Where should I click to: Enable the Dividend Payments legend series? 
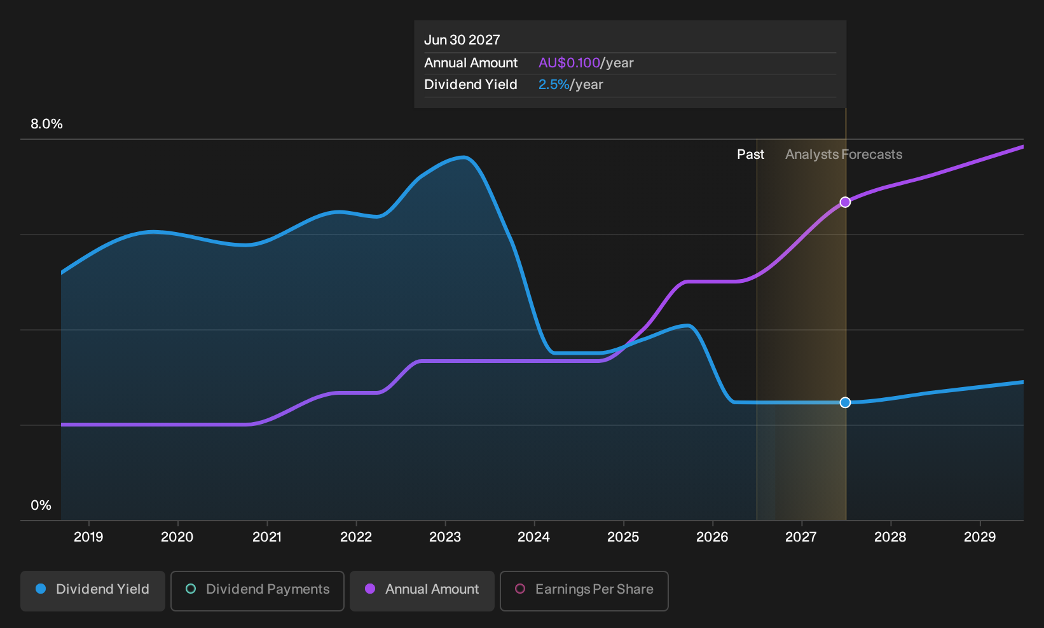(258, 590)
